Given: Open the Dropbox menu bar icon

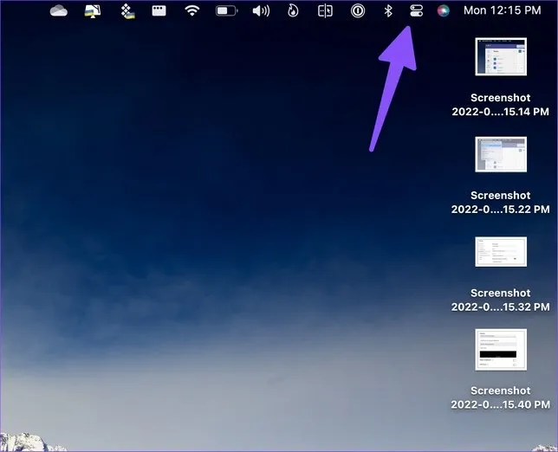Looking at the screenshot, I should [126, 11].
